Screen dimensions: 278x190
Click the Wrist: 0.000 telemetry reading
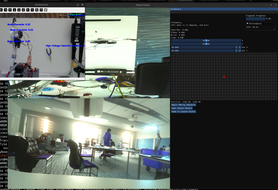(178, 35)
